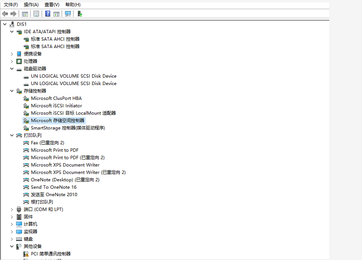
Task: Collapse the 打印队列 node
Action: coord(12,135)
